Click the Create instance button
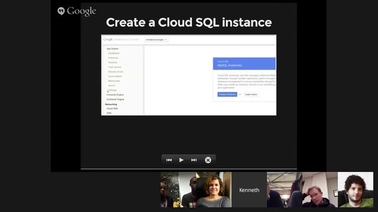Image resolution: width=378 pixels, height=212 pixels. (x=227, y=94)
